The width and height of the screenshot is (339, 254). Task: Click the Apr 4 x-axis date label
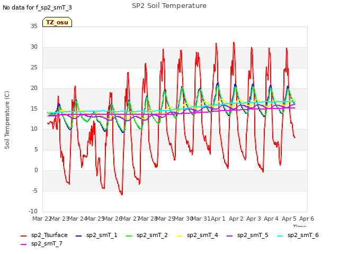pos(271,219)
